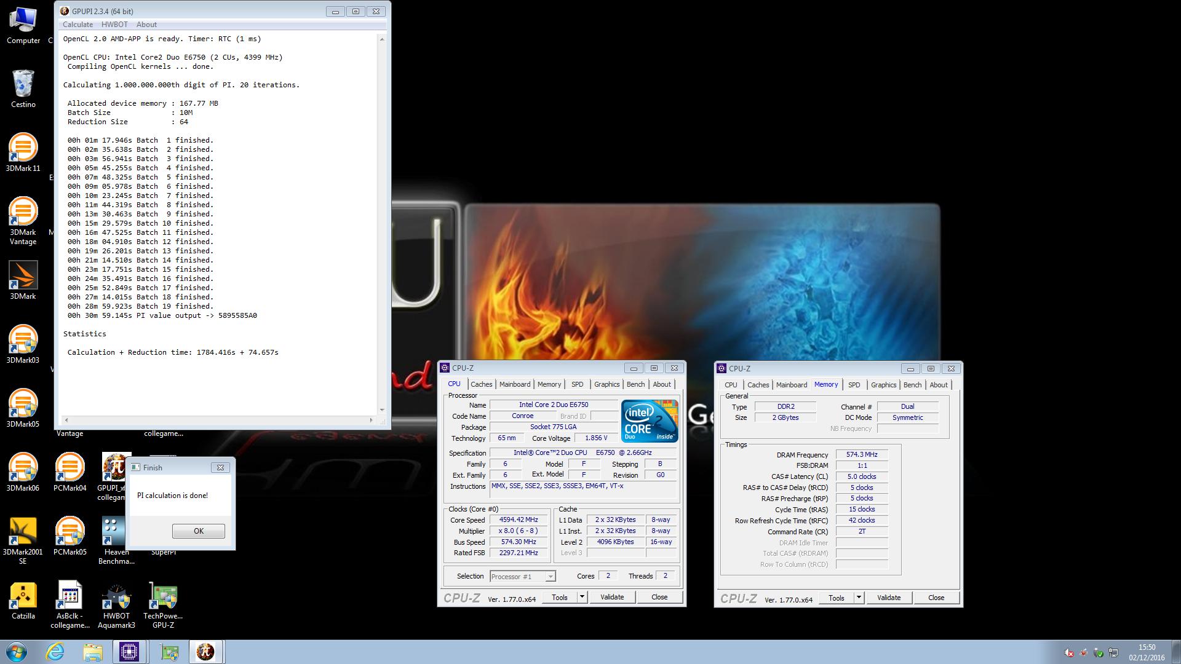Click OK in the Finish dialog
1181x664 pixels.
click(198, 531)
